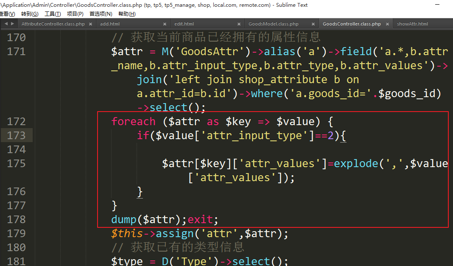Image resolution: width=453 pixels, height=266 pixels.
Task: Switch to the GoodsModel.class.php tab
Action: [x=273, y=24]
